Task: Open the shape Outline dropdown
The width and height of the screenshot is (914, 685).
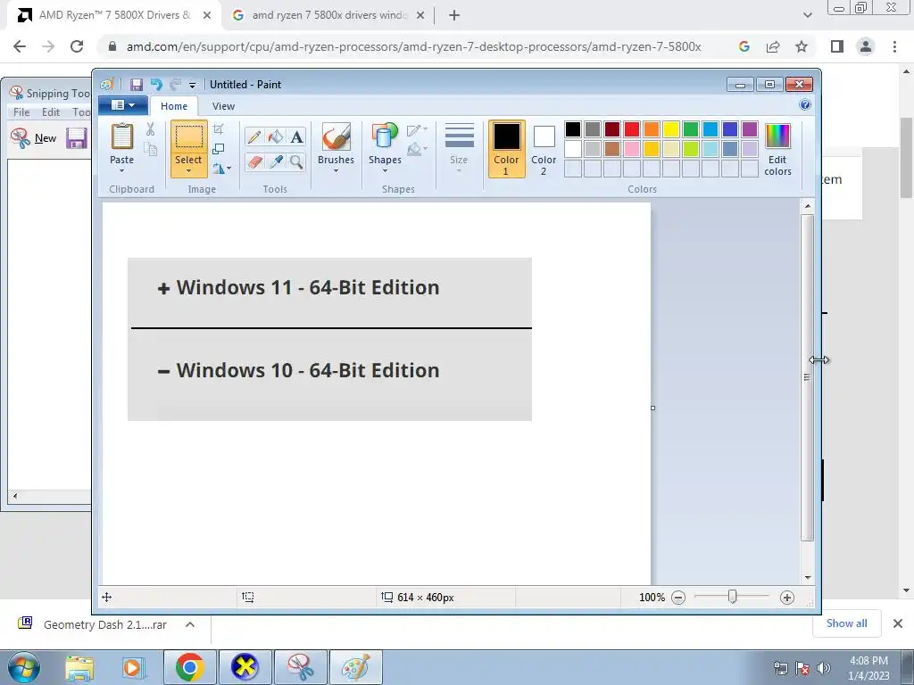Action: [418, 130]
